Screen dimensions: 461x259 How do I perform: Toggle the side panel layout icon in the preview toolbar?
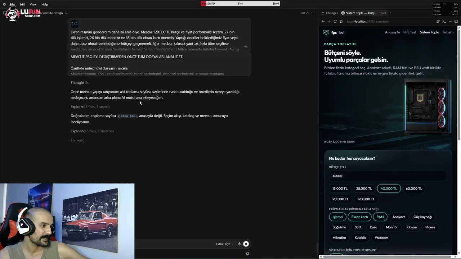(456, 22)
